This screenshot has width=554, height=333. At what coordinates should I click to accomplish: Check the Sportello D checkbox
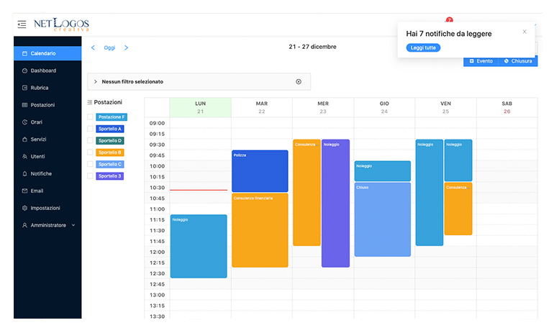click(x=91, y=140)
